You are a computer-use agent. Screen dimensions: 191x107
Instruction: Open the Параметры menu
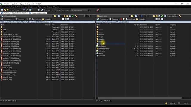42,7
